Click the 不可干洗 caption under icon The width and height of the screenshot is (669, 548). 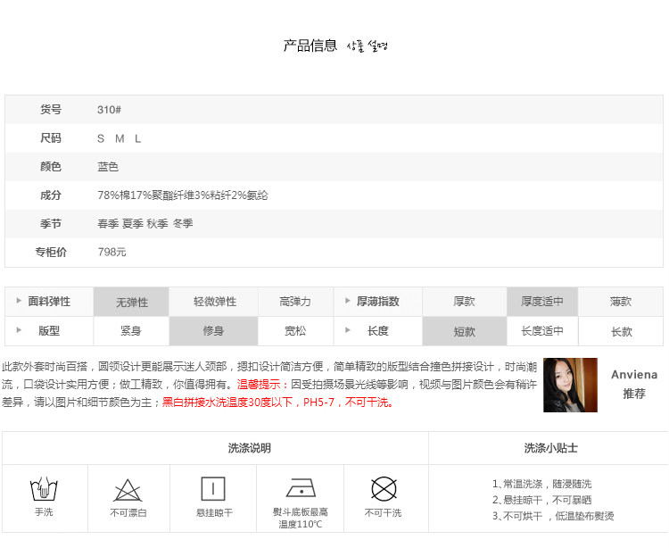pos(384,512)
